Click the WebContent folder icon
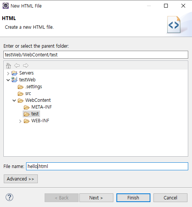The height and width of the screenshot is (207, 192). click(20, 100)
